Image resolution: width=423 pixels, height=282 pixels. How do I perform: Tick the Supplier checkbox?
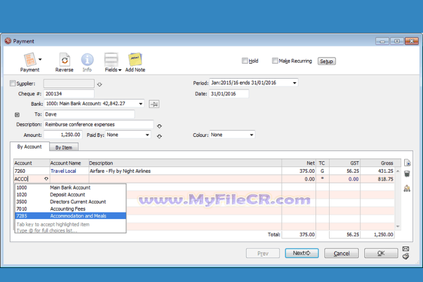13,83
